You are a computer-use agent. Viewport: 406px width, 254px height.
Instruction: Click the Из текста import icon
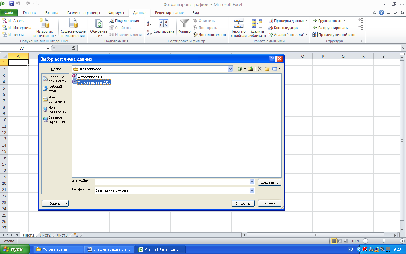pyautogui.click(x=5, y=35)
